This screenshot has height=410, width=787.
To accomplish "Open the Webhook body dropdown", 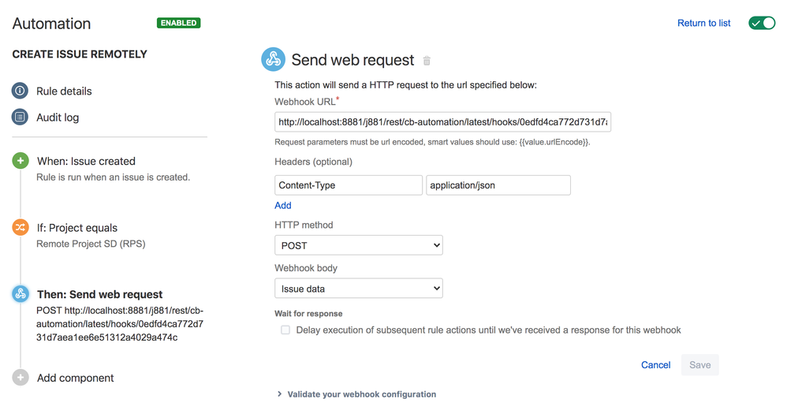I will (358, 289).
